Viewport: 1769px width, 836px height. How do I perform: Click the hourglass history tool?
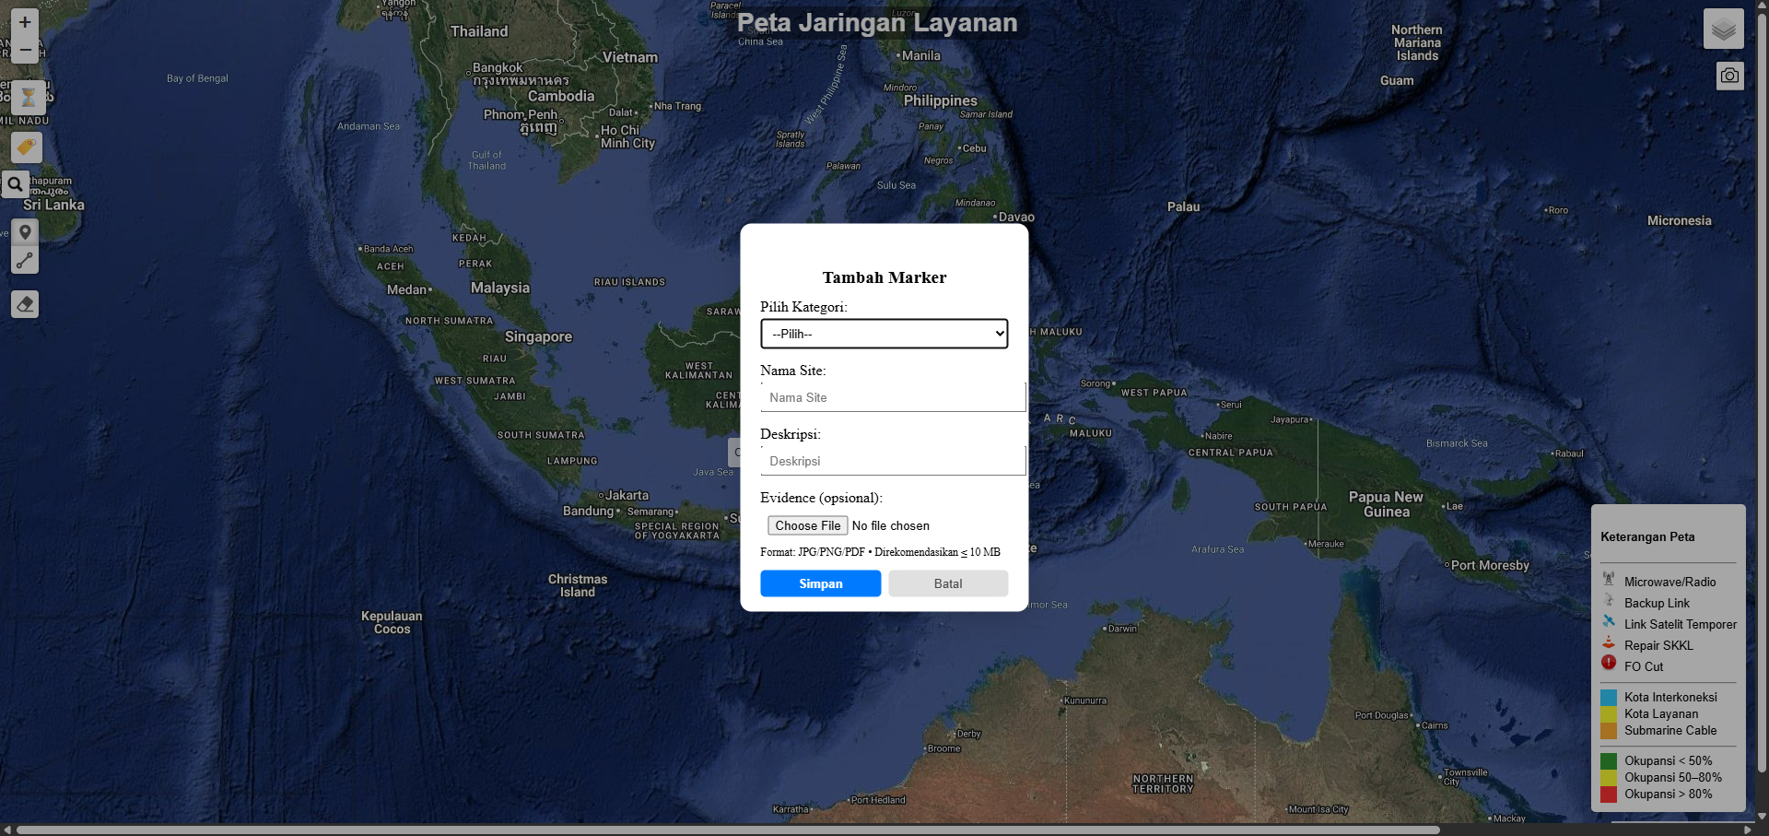pos(28,97)
